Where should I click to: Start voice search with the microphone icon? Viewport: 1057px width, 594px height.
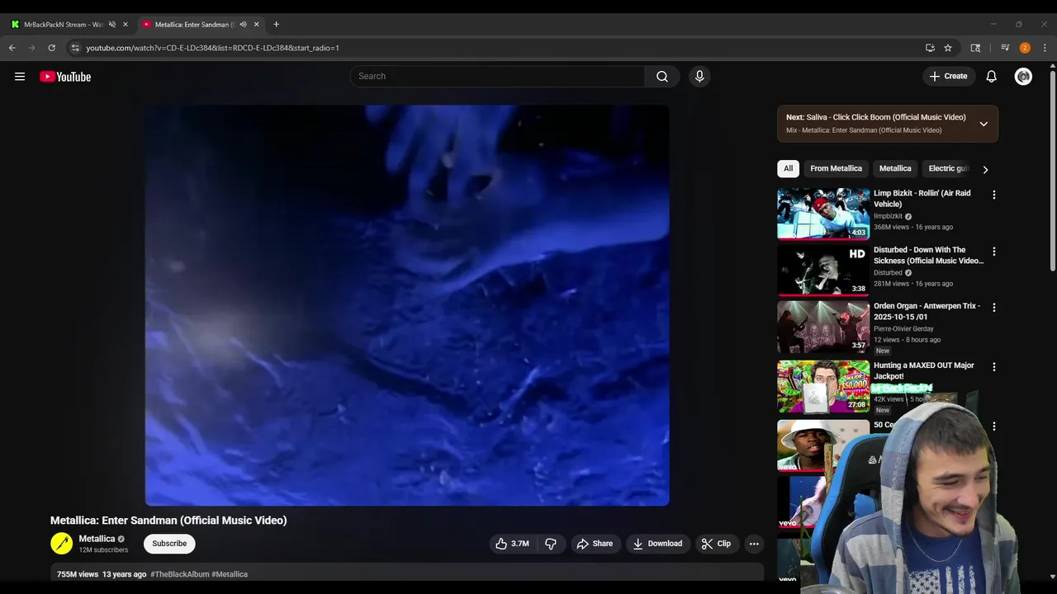(x=699, y=76)
